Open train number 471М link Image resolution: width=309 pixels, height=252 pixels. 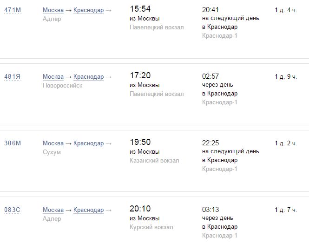coord(13,10)
